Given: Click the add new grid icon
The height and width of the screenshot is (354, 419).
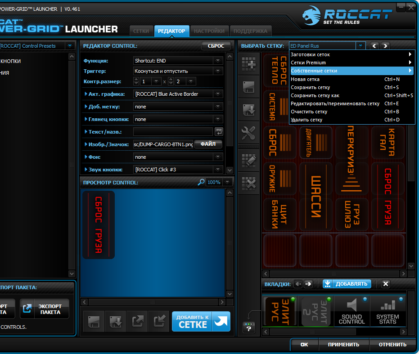Looking at the screenshot, I should (x=248, y=64).
